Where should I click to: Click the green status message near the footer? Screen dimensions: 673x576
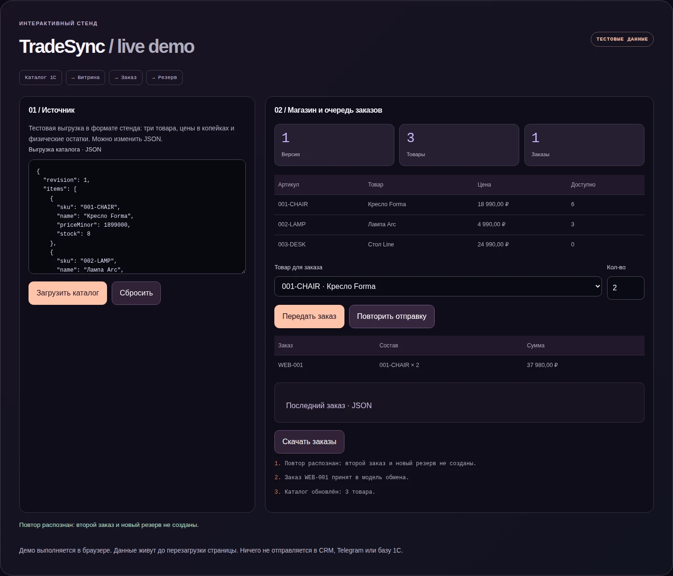point(109,525)
